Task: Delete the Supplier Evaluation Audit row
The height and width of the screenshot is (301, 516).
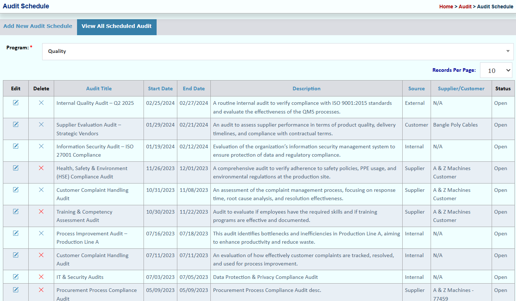Action: pyautogui.click(x=41, y=124)
